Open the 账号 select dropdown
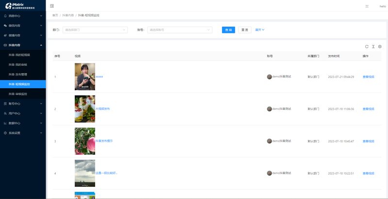 (179, 30)
